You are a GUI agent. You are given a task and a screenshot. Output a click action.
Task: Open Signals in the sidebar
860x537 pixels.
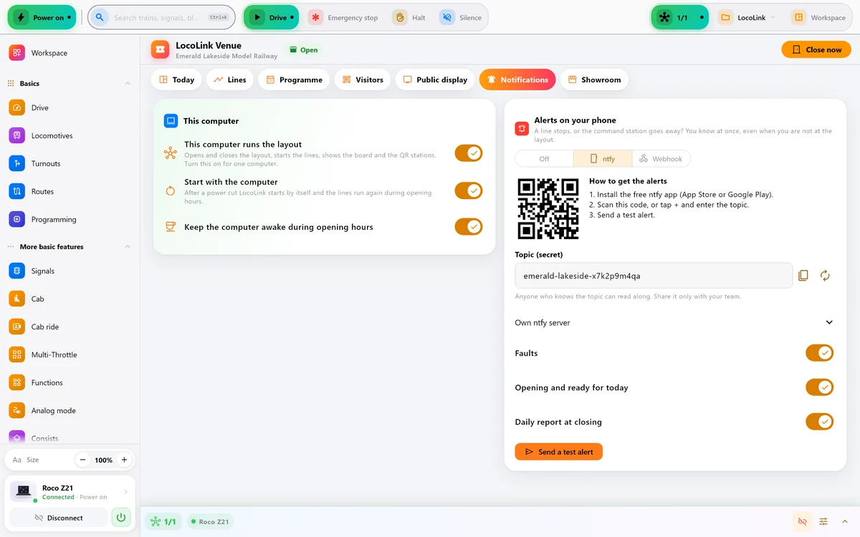pyautogui.click(x=70, y=271)
